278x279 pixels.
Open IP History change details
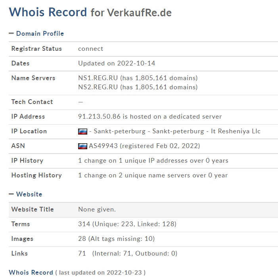[153, 160]
